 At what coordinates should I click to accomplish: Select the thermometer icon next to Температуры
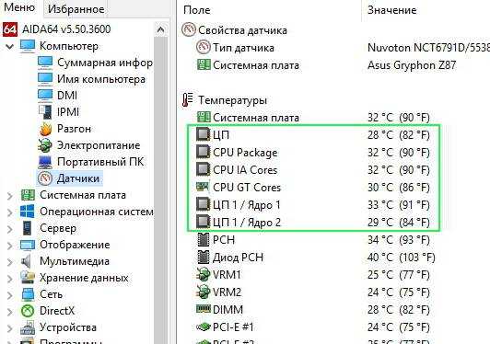[188, 100]
